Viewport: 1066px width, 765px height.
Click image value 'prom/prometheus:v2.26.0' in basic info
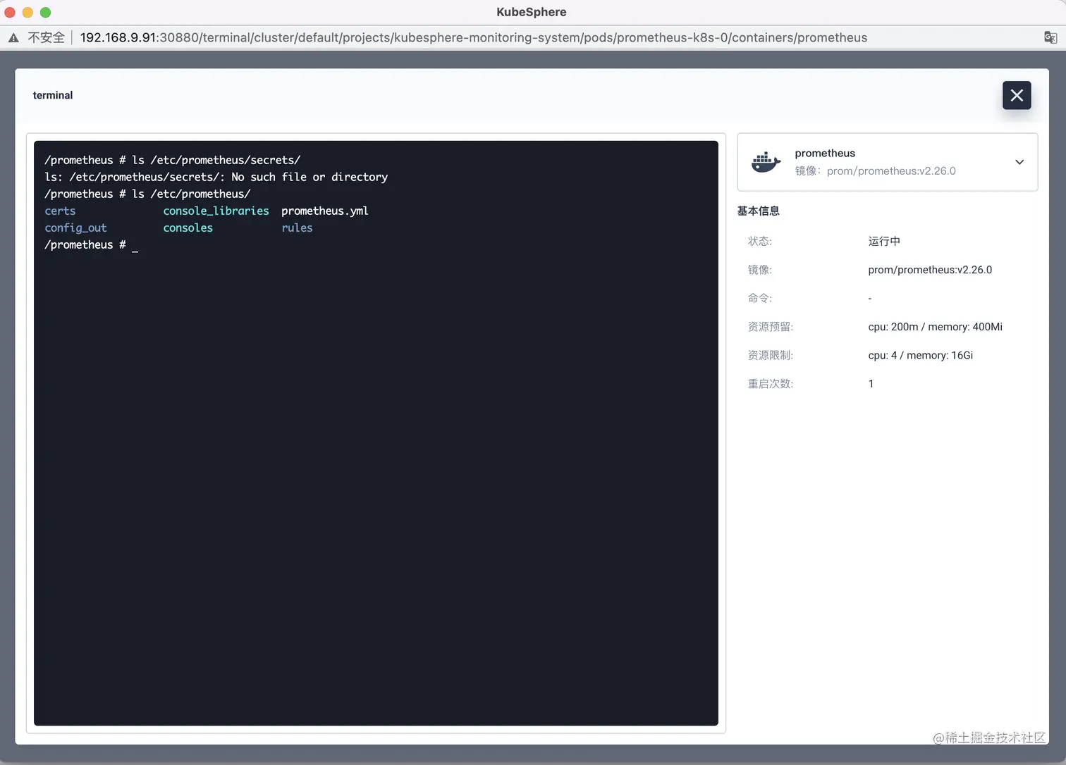930,270
